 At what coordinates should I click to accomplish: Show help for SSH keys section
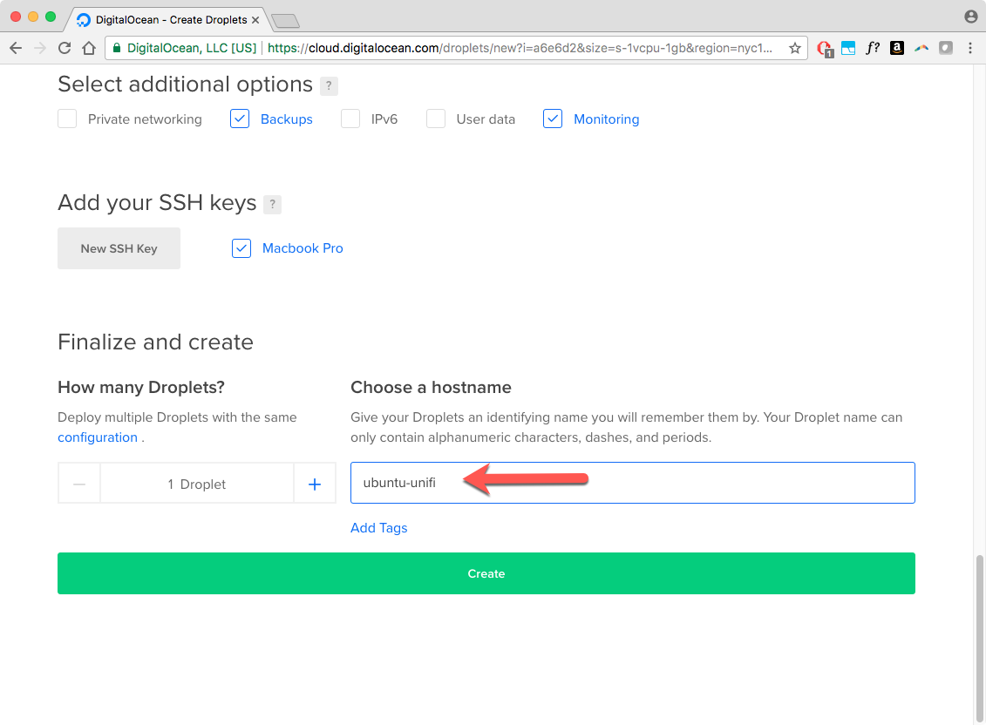click(272, 205)
